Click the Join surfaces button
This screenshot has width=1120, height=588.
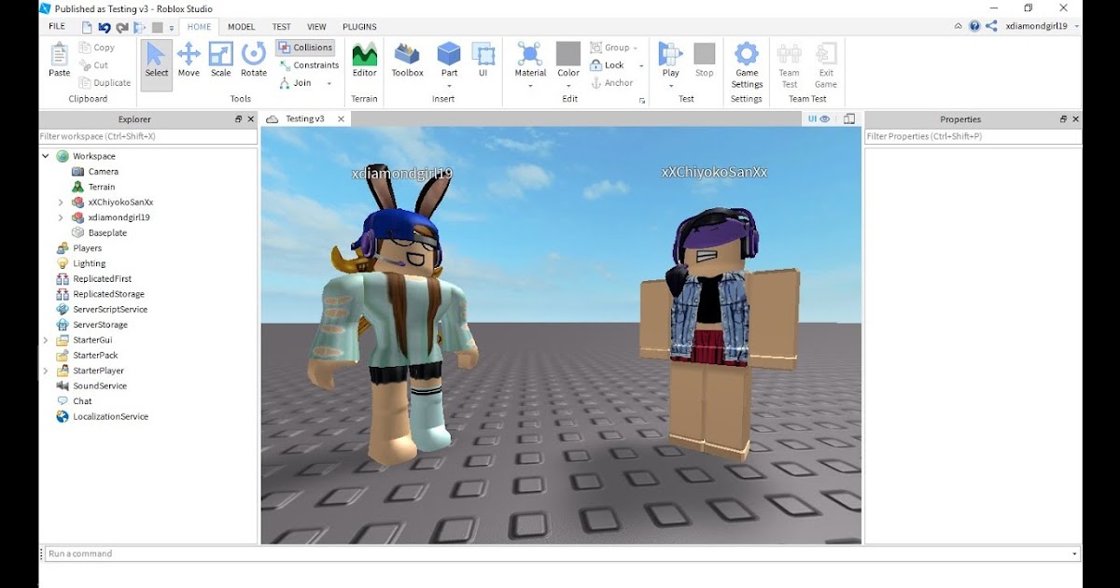tap(296, 83)
